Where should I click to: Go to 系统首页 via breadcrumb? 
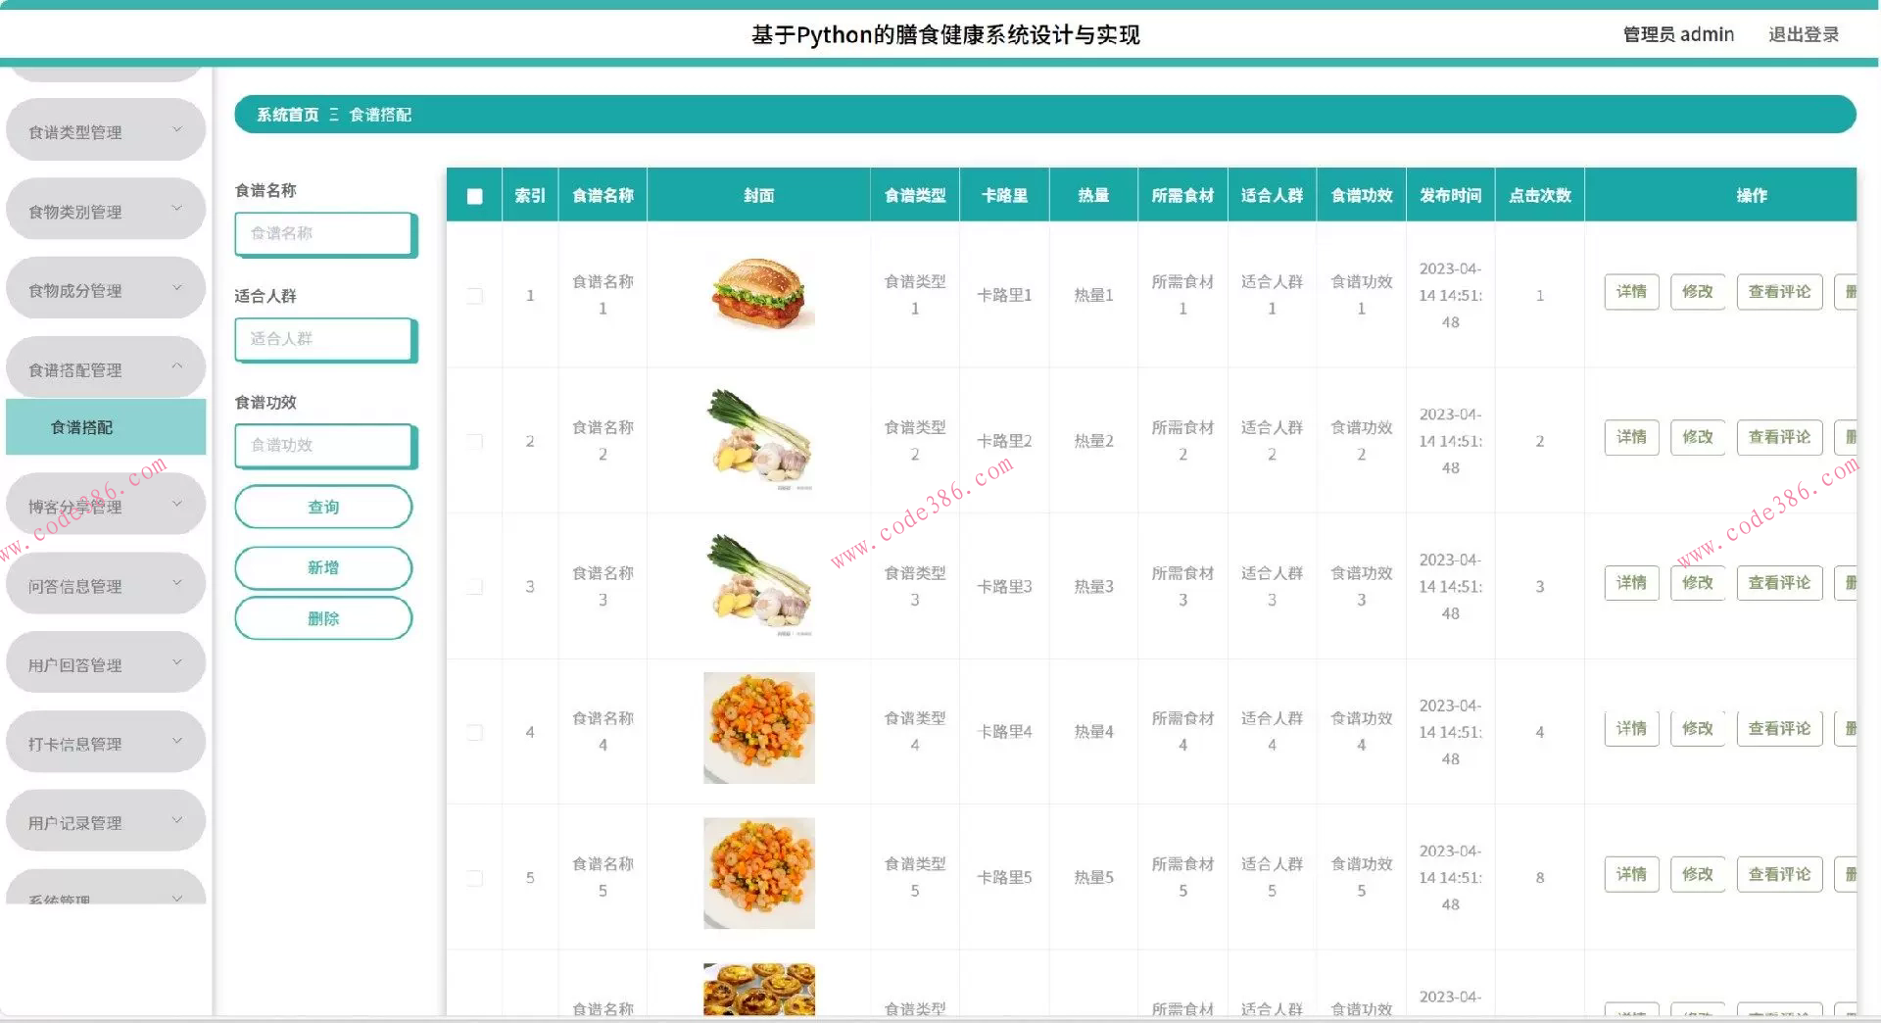287,115
